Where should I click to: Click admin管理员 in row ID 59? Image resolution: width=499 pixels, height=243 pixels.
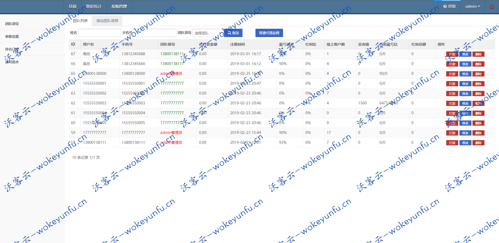pos(171,133)
